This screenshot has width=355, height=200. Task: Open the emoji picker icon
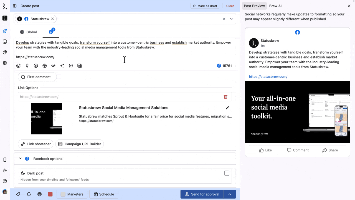[x=19, y=66]
